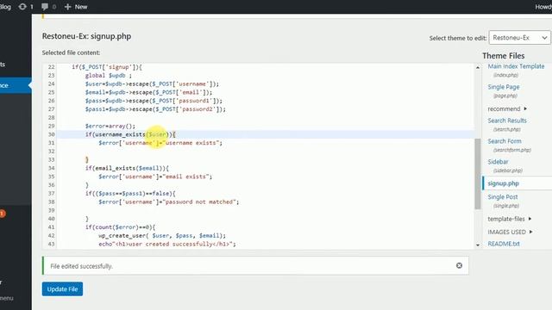The height and width of the screenshot is (310, 552).
Task: Open Single Post theme file
Action: (x=503, y=197)
